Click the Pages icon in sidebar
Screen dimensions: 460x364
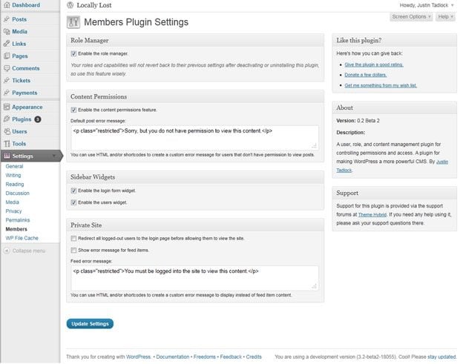[6, 56]
